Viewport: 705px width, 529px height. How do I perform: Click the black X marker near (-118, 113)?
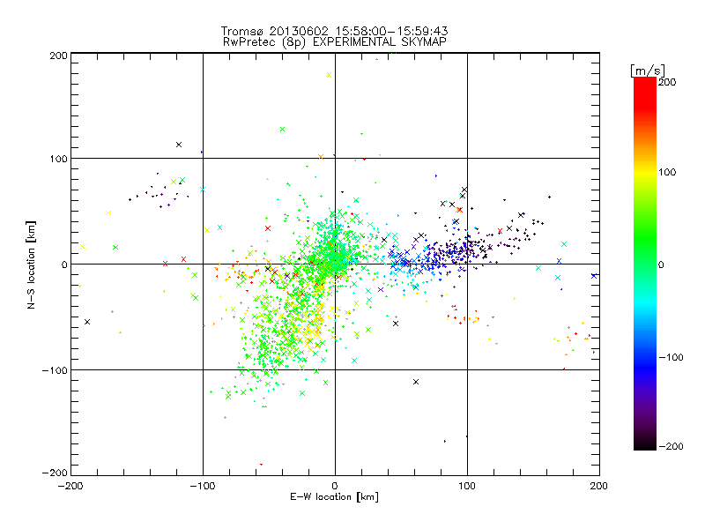[x=179, y=145]
